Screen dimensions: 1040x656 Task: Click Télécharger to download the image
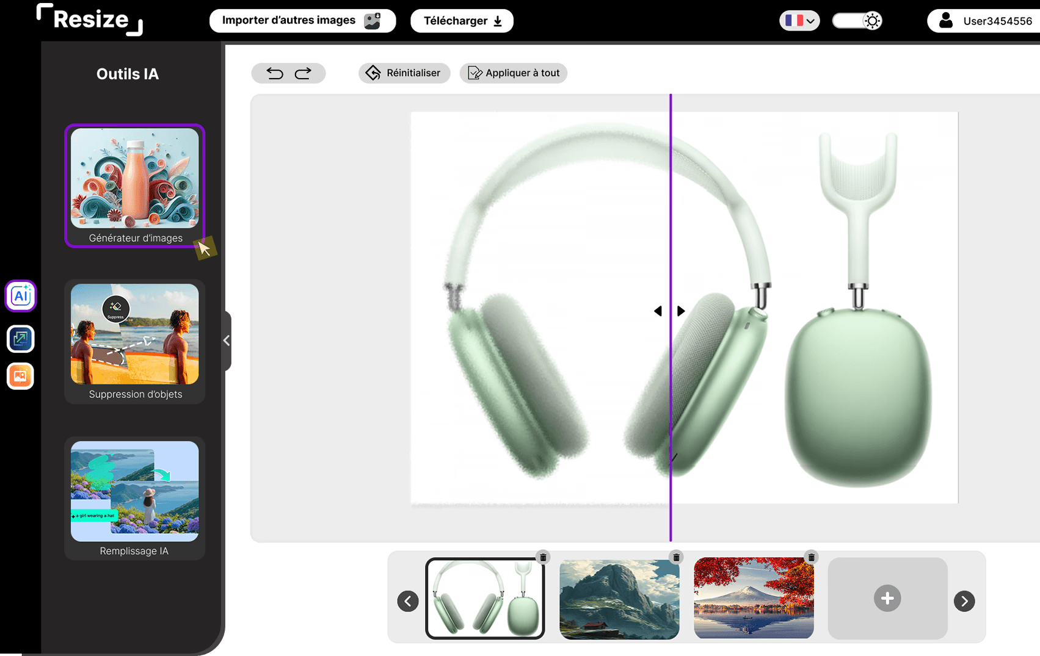point(461,20)
